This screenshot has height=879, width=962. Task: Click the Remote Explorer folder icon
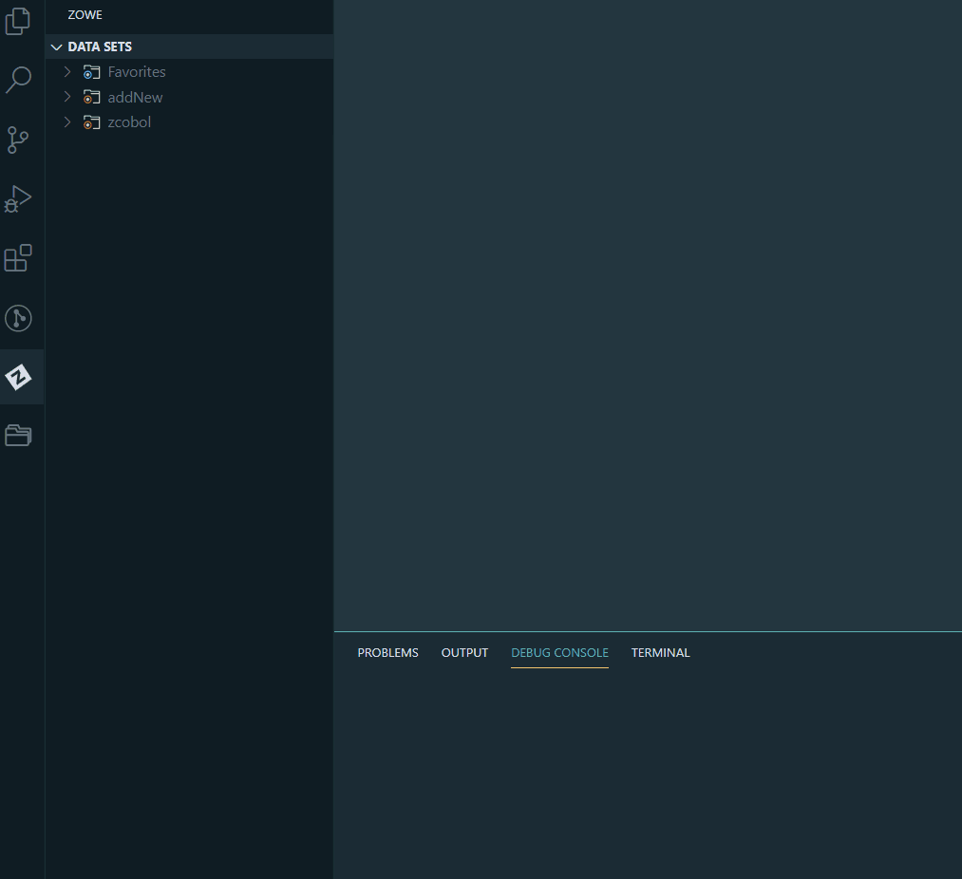[x=18, y=435]
